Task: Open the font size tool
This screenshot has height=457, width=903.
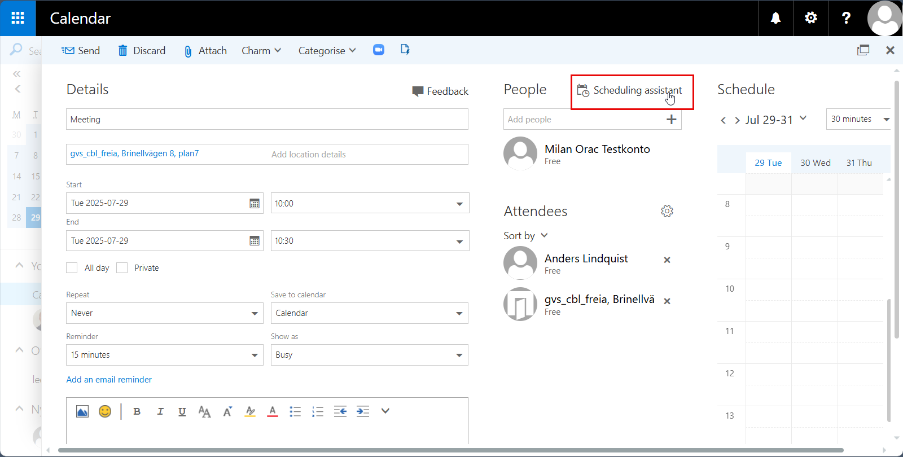Action: (204, 411)
